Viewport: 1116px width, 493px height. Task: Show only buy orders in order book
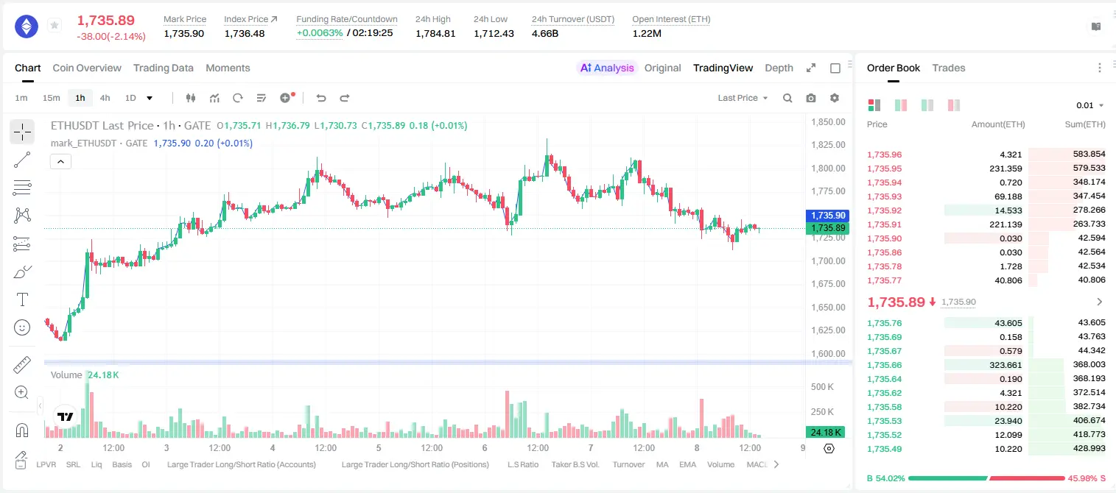coord(927,105)
